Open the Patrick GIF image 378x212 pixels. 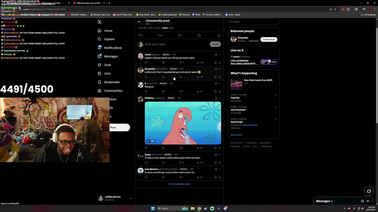[x=183, y=123]
